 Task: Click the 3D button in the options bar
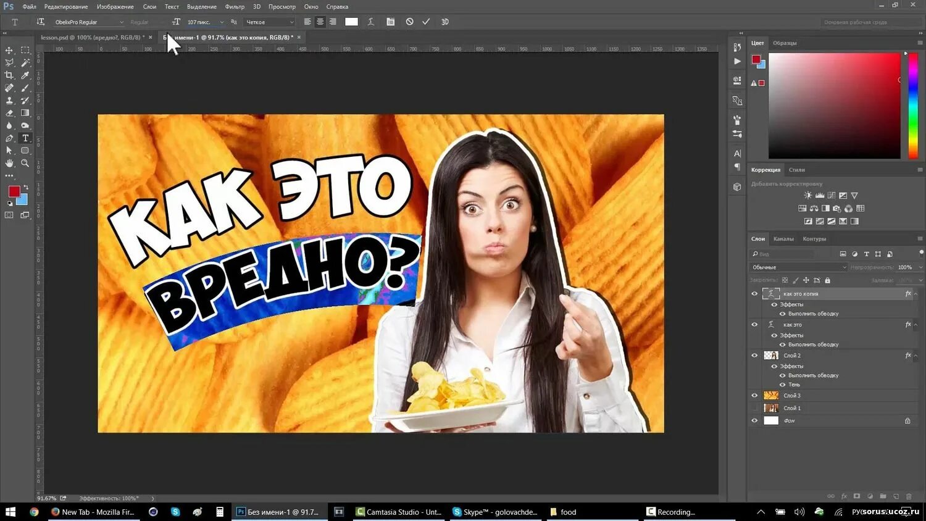pyautogui.click(x=445, y=22)
